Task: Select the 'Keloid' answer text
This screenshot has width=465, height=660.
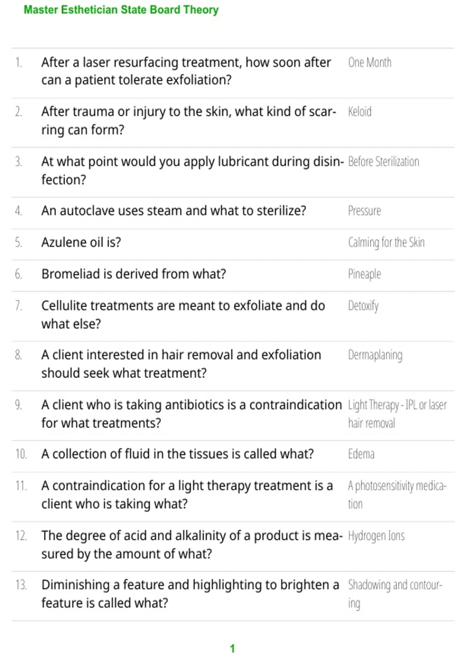Action: tap(360, 112)
